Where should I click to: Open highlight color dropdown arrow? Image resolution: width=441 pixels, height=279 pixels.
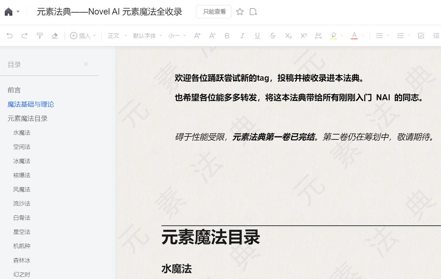pos(342,36)
